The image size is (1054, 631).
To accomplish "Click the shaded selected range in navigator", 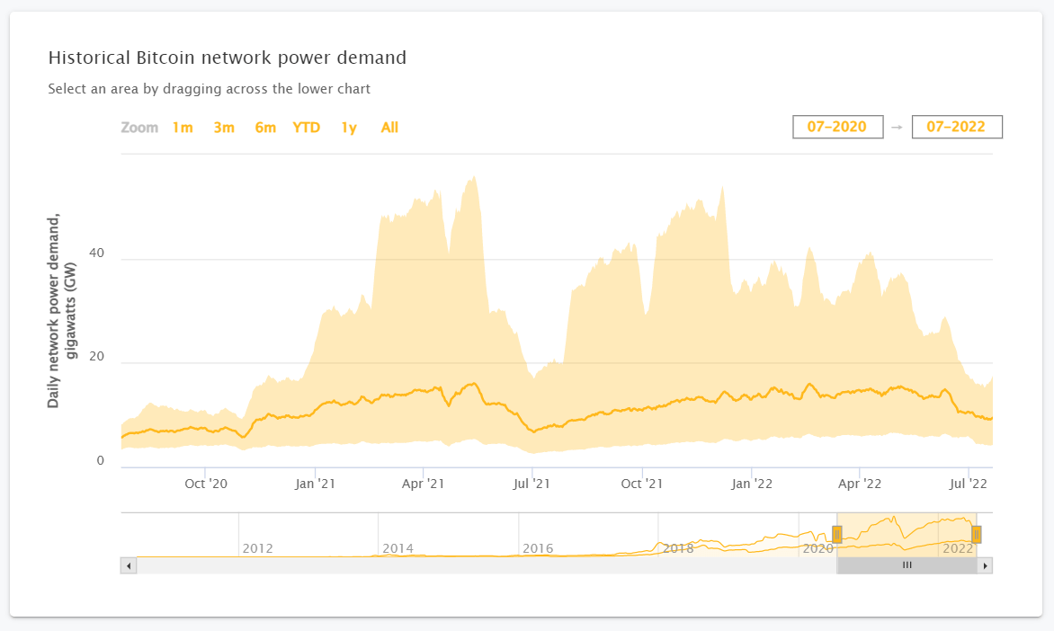I will tap(899, 535).
